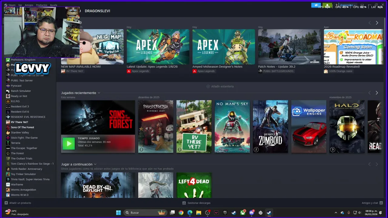Select RESIDENT EVIL RESISTANCE in library list
388x218 pixels.
coord(28,117)
